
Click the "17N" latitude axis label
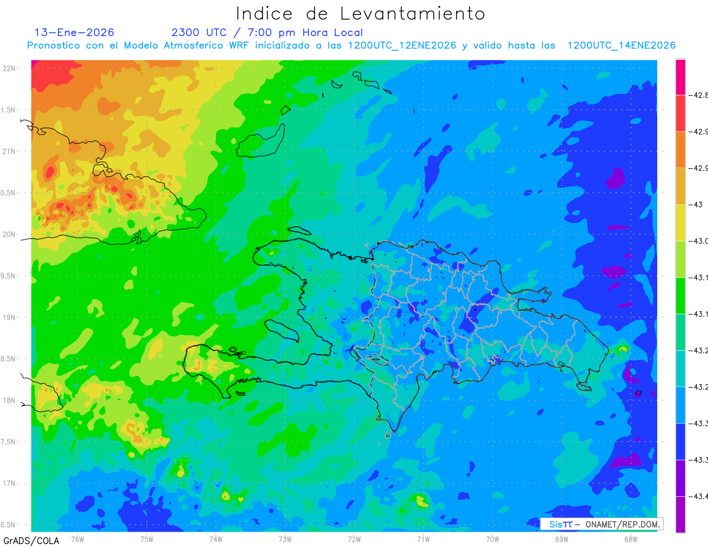[9, 483]
